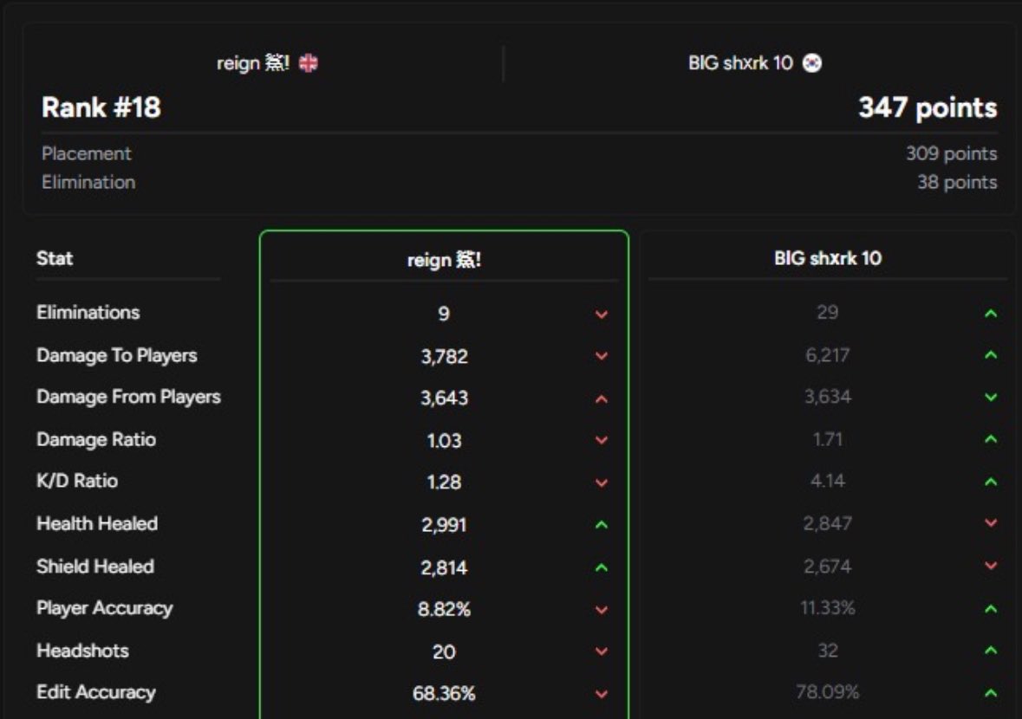Click BIG shxrk 10's green down arrow for Damage From Players
Screen dimensions: 1022x719
tap(991, 398)
